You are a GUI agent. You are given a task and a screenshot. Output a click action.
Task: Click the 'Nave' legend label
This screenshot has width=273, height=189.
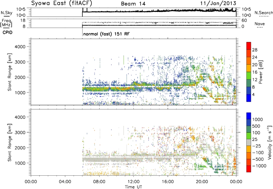pos(260,24)
